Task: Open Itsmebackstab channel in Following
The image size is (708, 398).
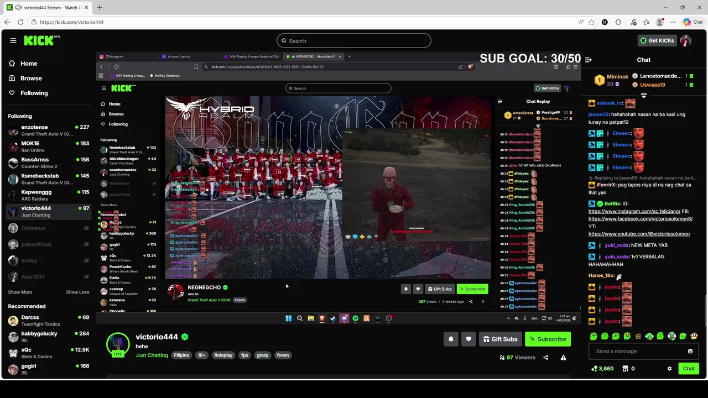Action: (49, 179)
